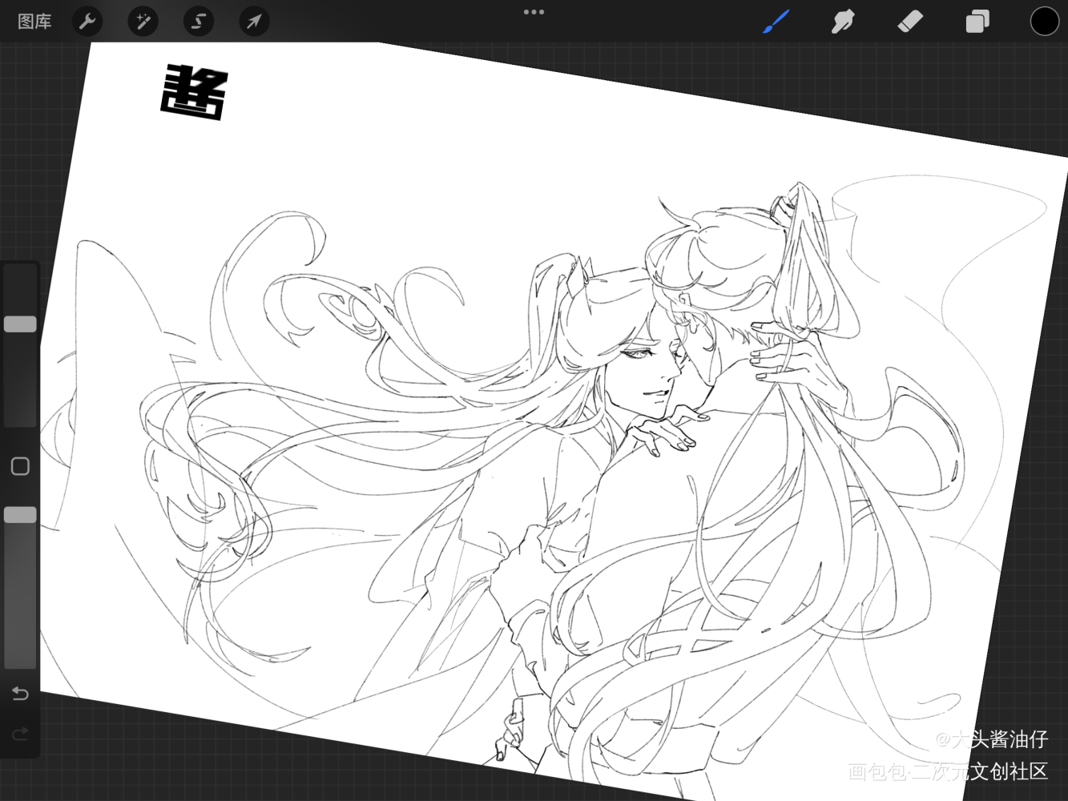Open the Layers panel
The width and height of the screenshot is (1068, 801).
pyautogui.click(x=977, y=22)
